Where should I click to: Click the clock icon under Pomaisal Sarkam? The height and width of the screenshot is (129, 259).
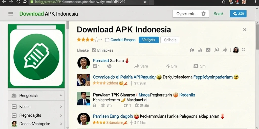pos(109,66)
